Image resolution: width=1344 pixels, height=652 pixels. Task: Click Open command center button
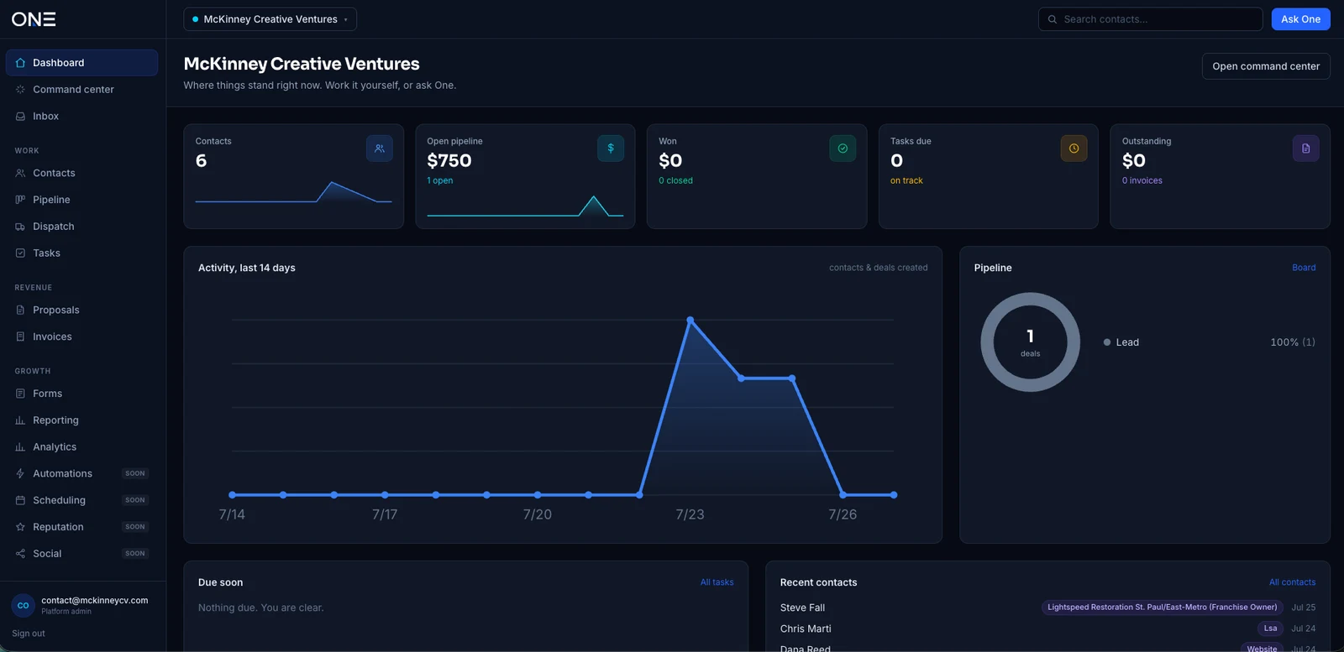coord(1266,66)
